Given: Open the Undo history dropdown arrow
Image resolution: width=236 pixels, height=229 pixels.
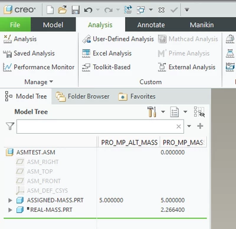Looking at the screenshot, I should coord(98,9).
